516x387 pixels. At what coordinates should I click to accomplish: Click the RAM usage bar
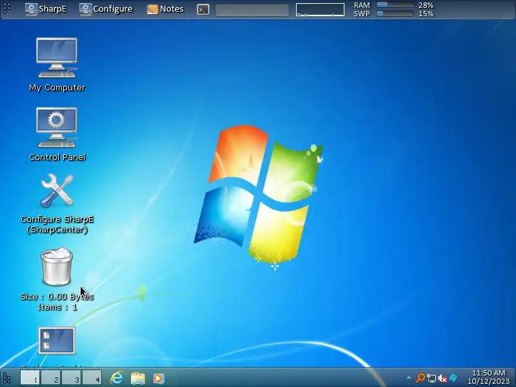395,5
